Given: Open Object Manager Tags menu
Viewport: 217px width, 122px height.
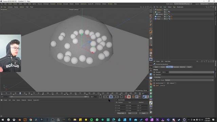Looking at the screenshot, I should [x=174, y=7].
